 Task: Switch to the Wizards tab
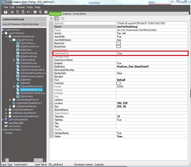pos(67,14)
